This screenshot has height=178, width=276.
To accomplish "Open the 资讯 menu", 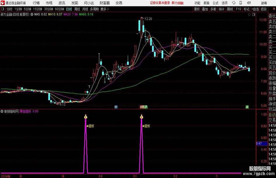I will [x=62, y=3].
